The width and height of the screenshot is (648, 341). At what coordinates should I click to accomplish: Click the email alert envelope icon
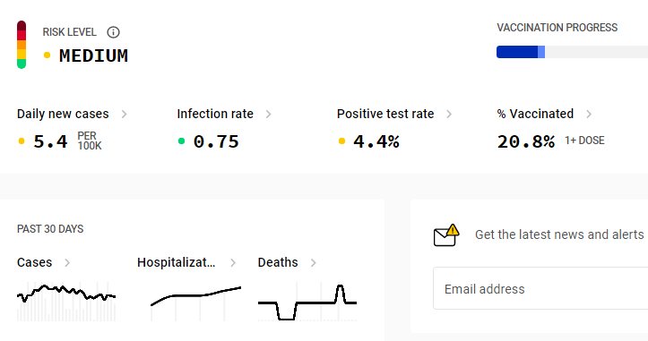446,234
